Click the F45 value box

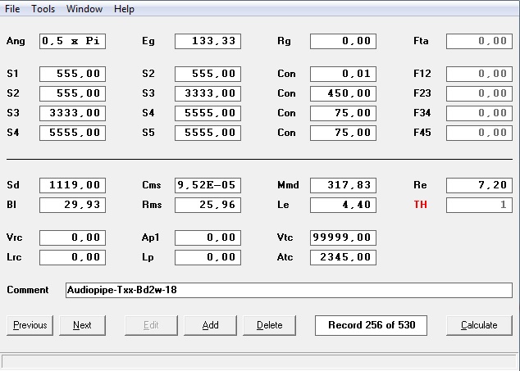click(x=479, y=133)
